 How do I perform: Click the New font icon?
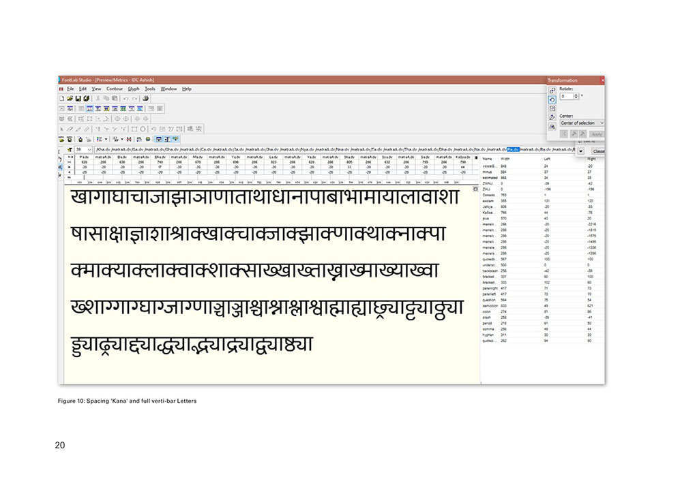[x=62, y=99]
